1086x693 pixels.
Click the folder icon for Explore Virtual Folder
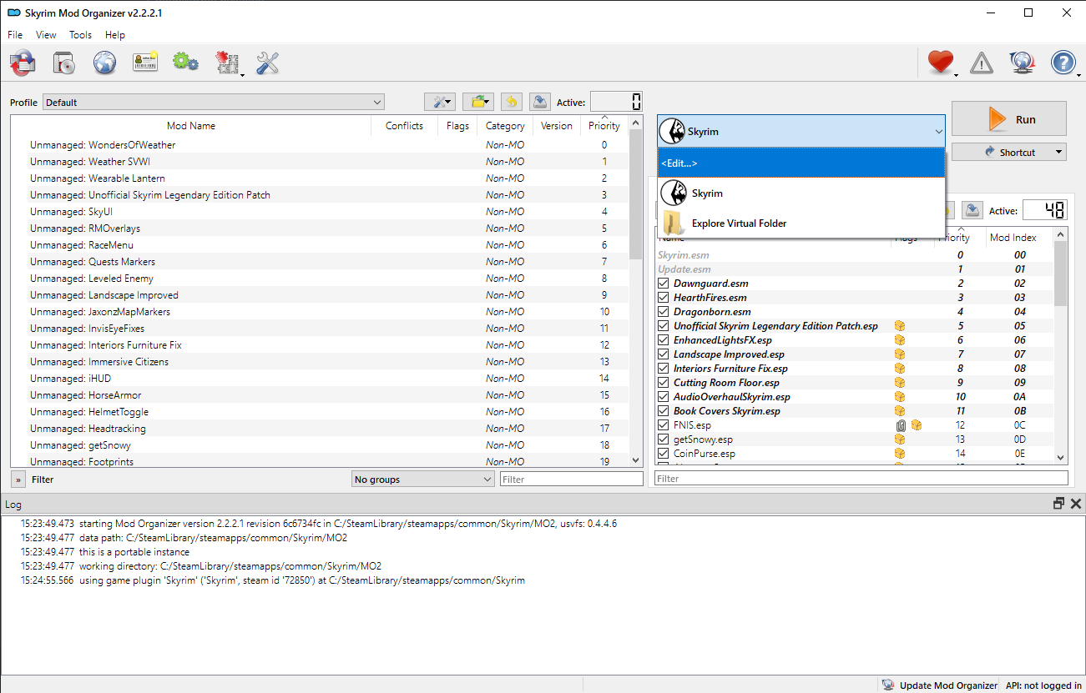click(x=674, y=223)
